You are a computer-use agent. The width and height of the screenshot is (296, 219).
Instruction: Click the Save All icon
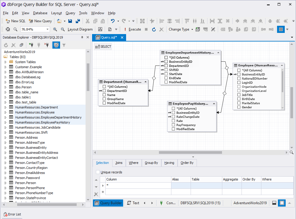click(x=78, y=21)
